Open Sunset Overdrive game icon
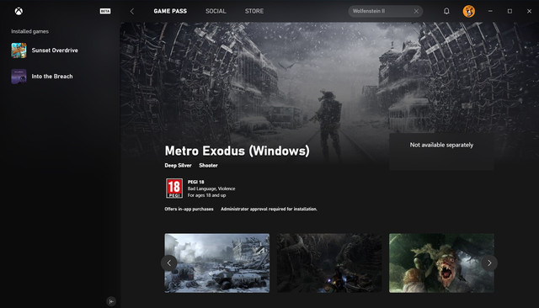539x308 pixels. pyautogui.click(x=19, y=50)
